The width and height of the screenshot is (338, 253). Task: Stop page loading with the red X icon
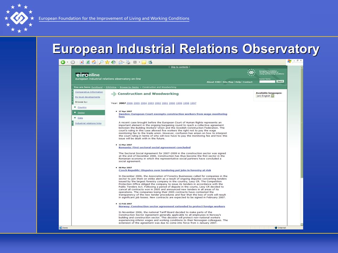82,62
